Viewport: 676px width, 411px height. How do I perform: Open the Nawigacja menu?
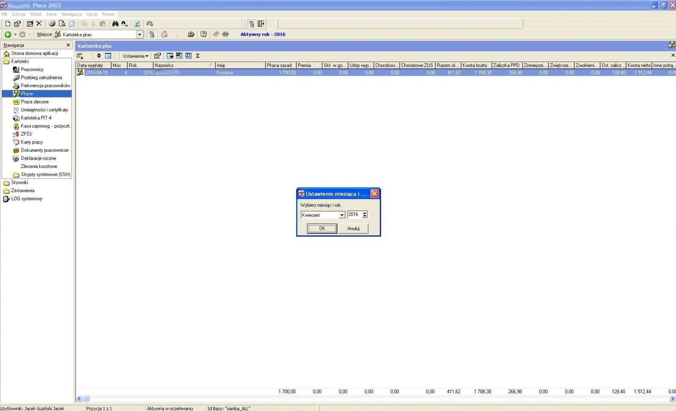(71, 14)
